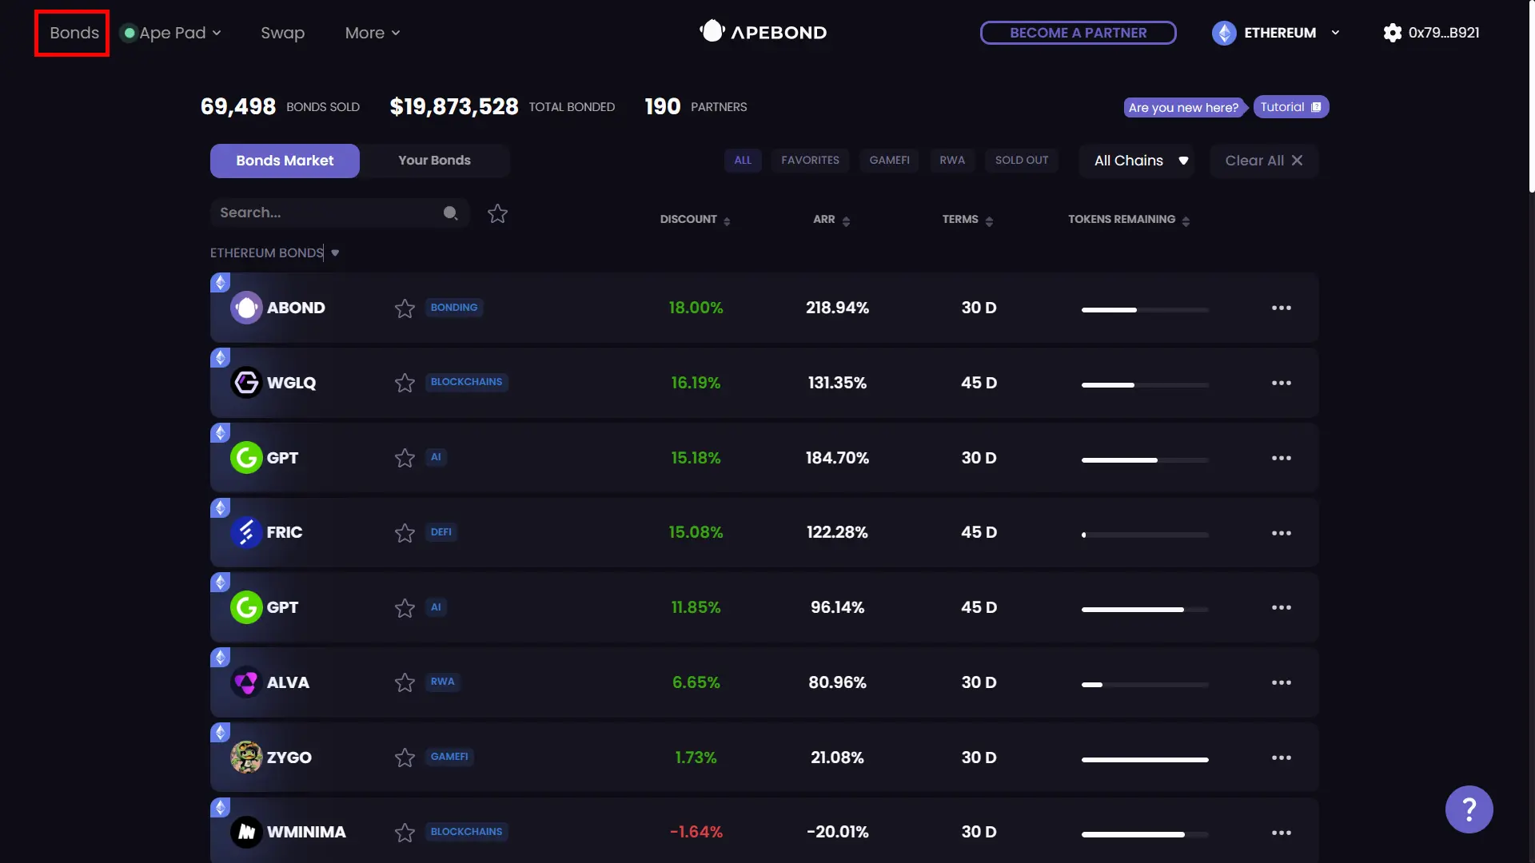The width and height of the screenshot is (1535, 863).
Task: Favorite the GPT 30 D bond star
Action: pos(405,458)
